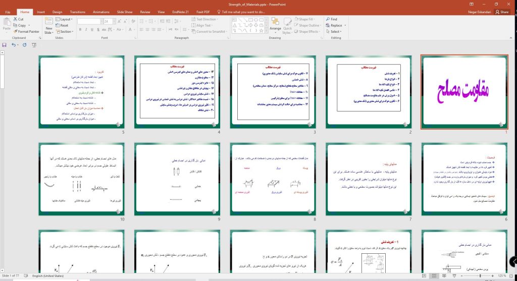The image size is (517, 281).
Task: Click the Replace button
Action: [334, 25]
